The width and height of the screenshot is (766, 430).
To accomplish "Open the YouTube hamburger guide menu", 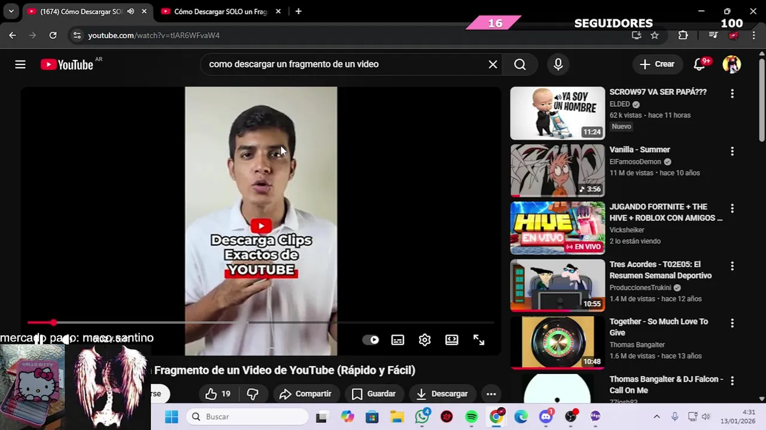I will coord(20,64).
